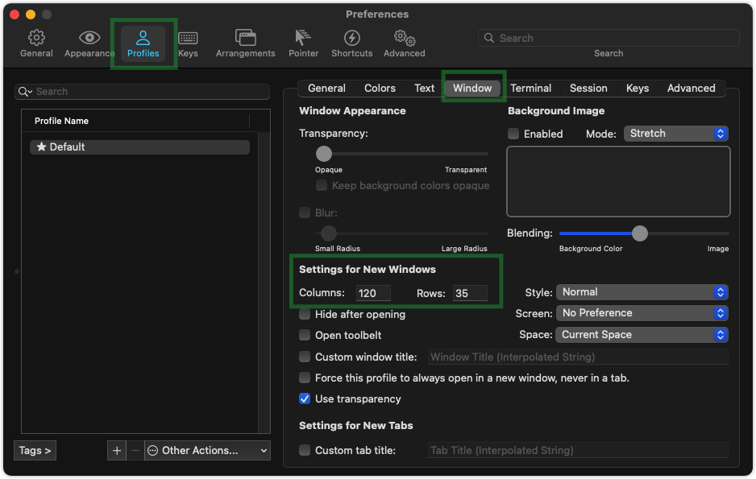Select the Window tab
This screenshot has width=756, height=479.
pyautogui.click(x=472, y=88)
